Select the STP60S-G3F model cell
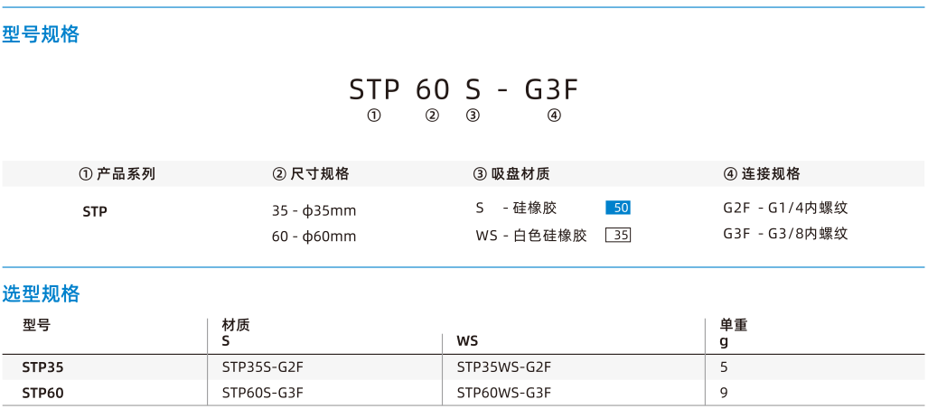Viewport: 928px width, 418px height. pos(263,393)
